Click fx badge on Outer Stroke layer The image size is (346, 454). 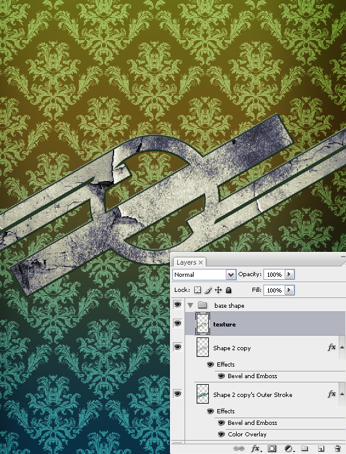(x=331, y=394)
